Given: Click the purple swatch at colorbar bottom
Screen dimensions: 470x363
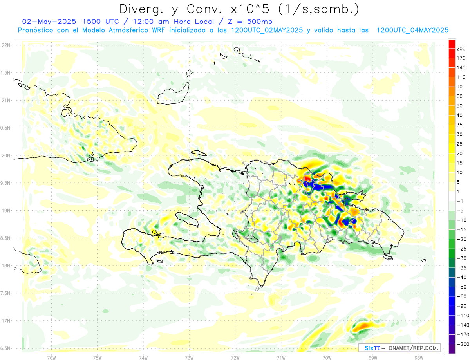Looking at the screenshot, I should [452, 349].
